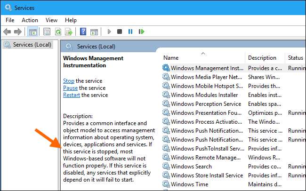Open the View menu

pyautogui.click(x=51, y=20)
